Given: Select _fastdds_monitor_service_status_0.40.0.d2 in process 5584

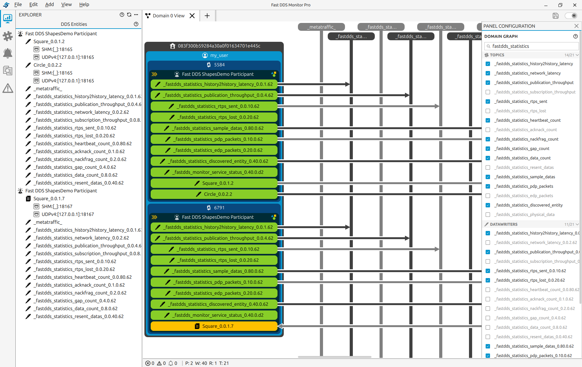Looking at the screenshot, I should (214, 172).
